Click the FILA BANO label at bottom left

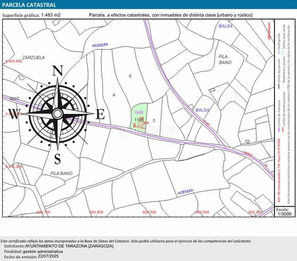pos(61,173)
